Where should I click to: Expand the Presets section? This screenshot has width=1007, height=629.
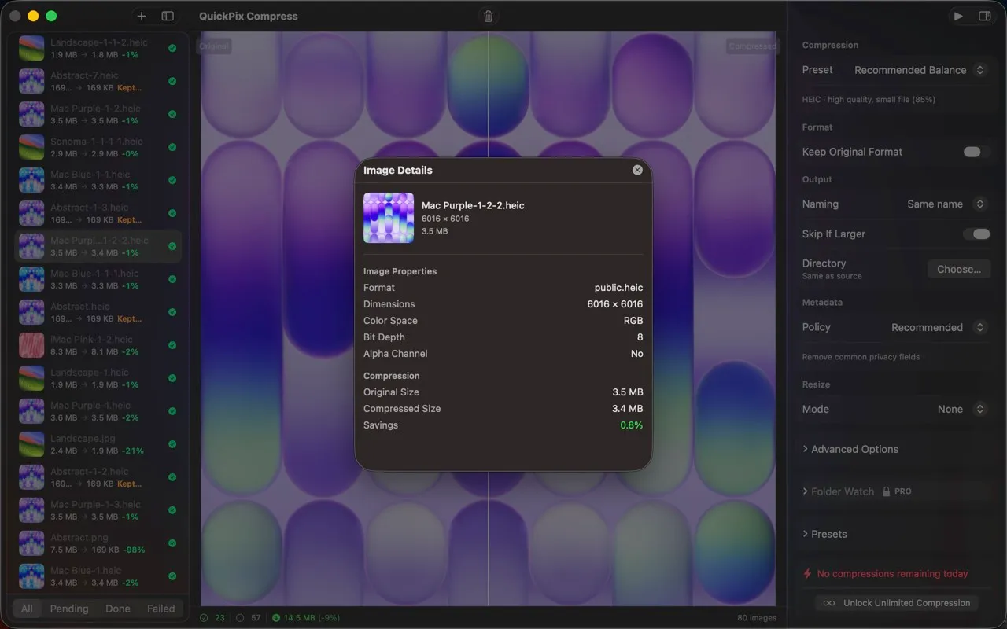point(824,534)
